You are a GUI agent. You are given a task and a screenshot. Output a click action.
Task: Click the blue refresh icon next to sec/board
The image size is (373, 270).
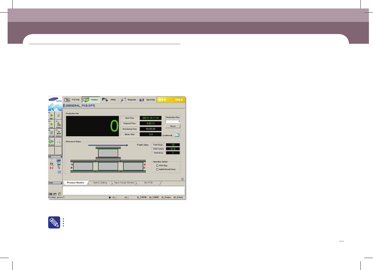point(177,135)
